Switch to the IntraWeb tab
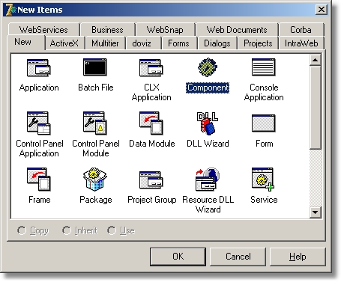 (301, 43)
